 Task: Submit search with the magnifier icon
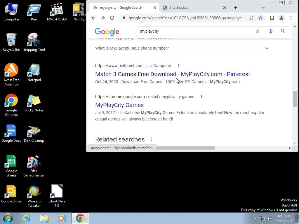[x=283, y=31]
